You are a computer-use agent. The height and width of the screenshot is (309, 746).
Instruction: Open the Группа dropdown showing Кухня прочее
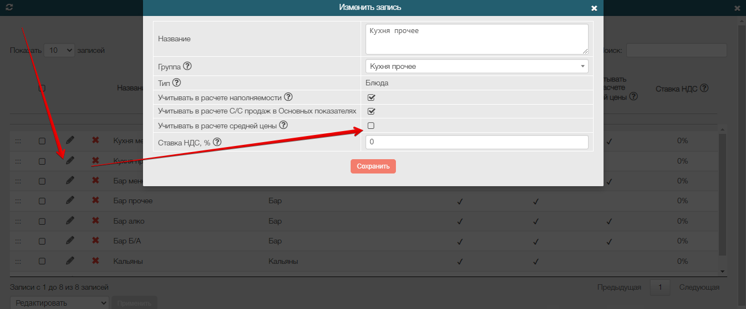coord(477,66)
